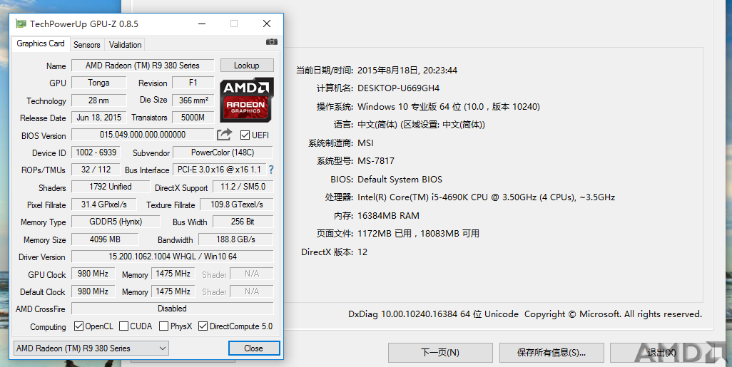Click the system manufacturer value MSI
Image resolution: width=732 pixels, height=367 pixels.
point(365,143)
